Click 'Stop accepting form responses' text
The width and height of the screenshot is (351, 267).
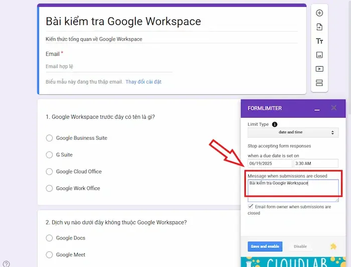[x=279, y=146]
